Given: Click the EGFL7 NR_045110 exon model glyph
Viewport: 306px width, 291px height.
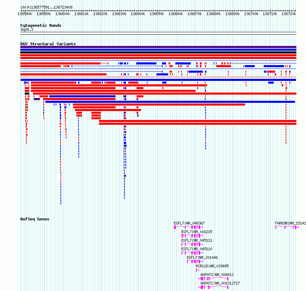Looking at the screenshot, I should pos(193,253).
